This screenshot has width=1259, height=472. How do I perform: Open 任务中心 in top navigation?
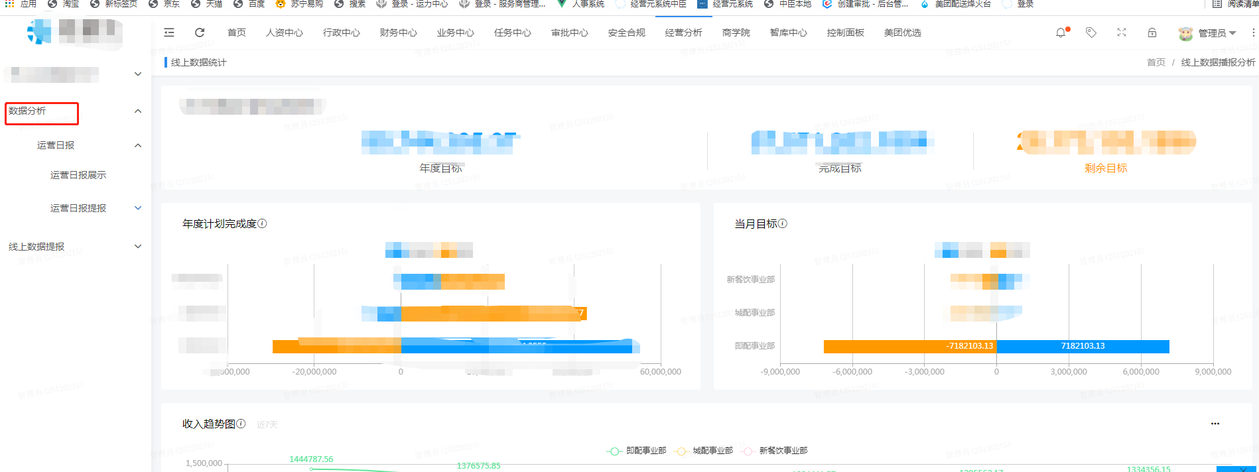point(513,32)
